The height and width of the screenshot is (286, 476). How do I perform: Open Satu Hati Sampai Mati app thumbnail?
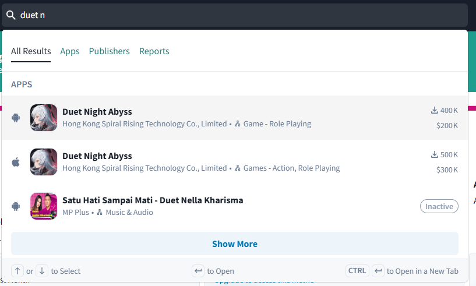click(x=44, y=206)
